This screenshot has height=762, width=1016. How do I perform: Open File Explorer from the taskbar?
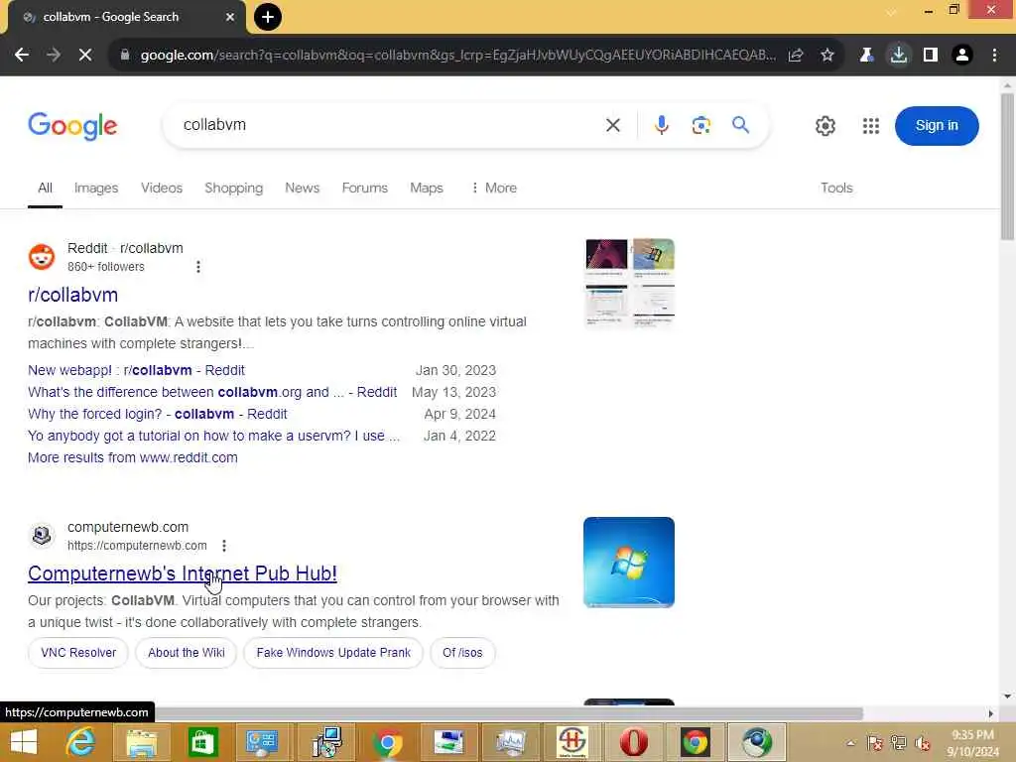141,742
